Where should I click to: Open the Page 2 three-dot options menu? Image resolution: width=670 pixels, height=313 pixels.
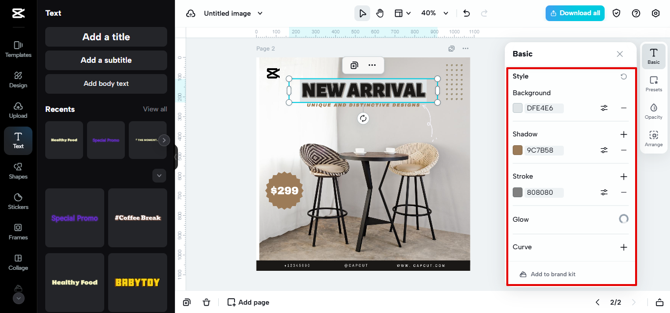[x=465, y=49]
